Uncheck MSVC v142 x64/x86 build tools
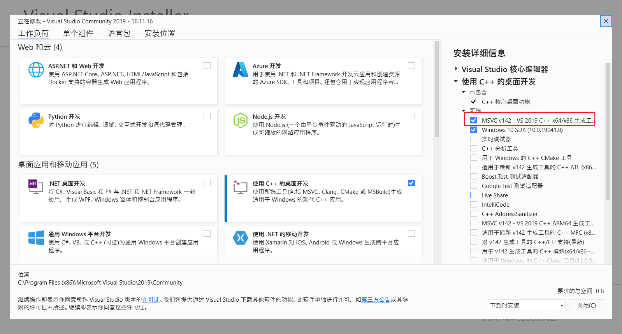622x334 pixels. click(474, 120)
